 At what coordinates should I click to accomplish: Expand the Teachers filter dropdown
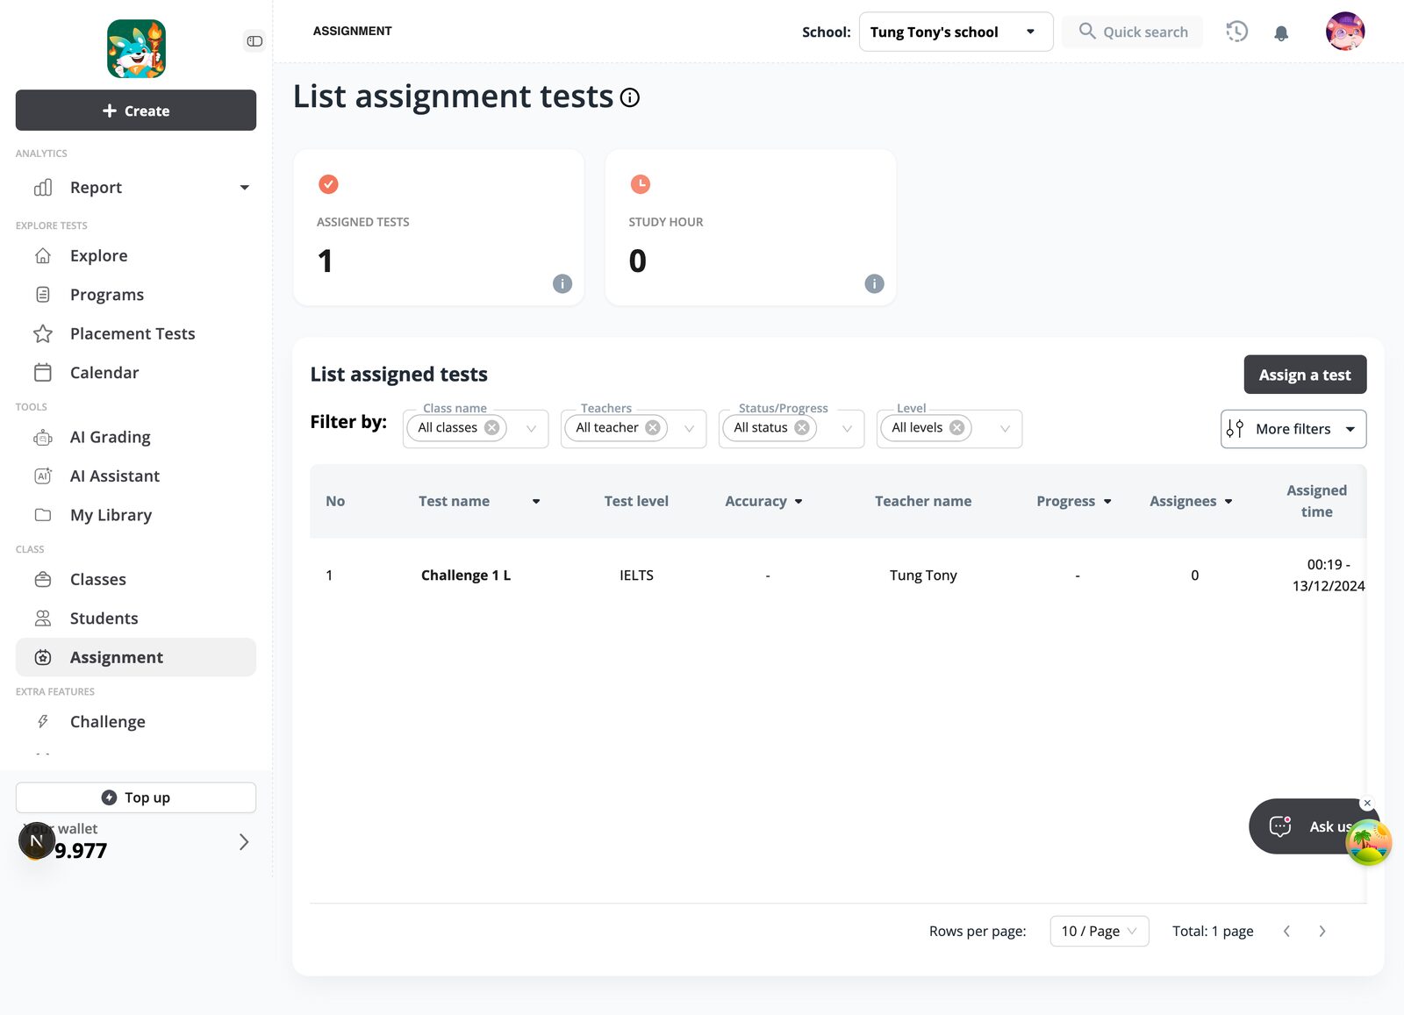(689, 429)
